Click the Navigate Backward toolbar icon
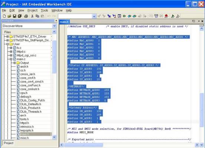This screenshot has width=205, height=148. (x=140, y=16)
